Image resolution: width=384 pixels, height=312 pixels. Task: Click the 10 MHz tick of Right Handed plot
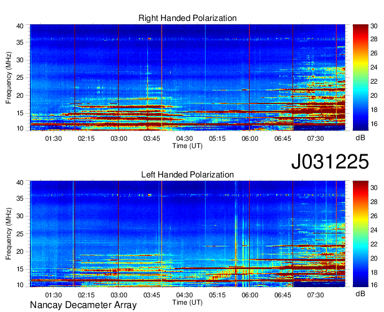coord(20,128)
